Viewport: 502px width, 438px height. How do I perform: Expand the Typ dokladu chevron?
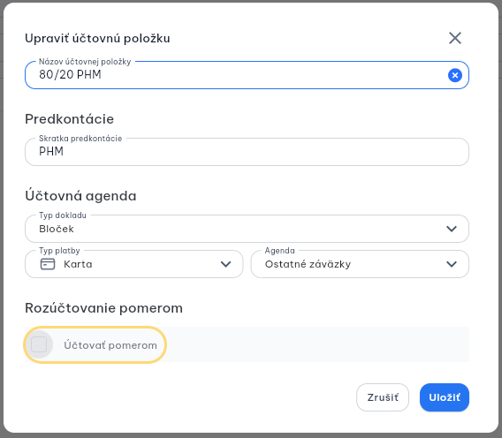[452, 229]
